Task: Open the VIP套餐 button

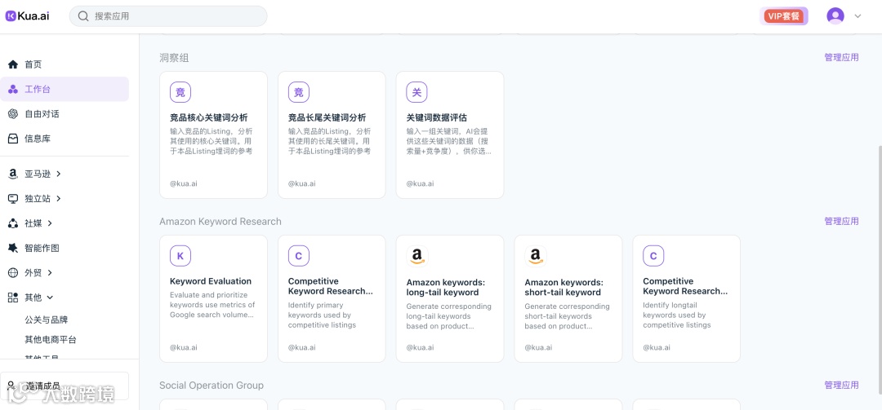Action: 783,16
